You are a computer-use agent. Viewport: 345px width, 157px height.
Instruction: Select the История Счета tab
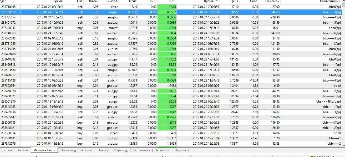pyautogui.click(x=44, y=150)
